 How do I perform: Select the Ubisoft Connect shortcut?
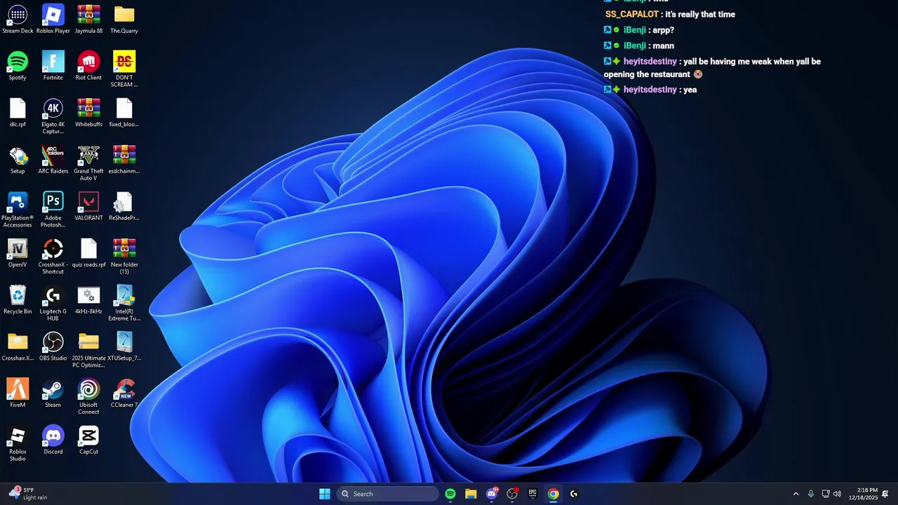click(88, 396)
